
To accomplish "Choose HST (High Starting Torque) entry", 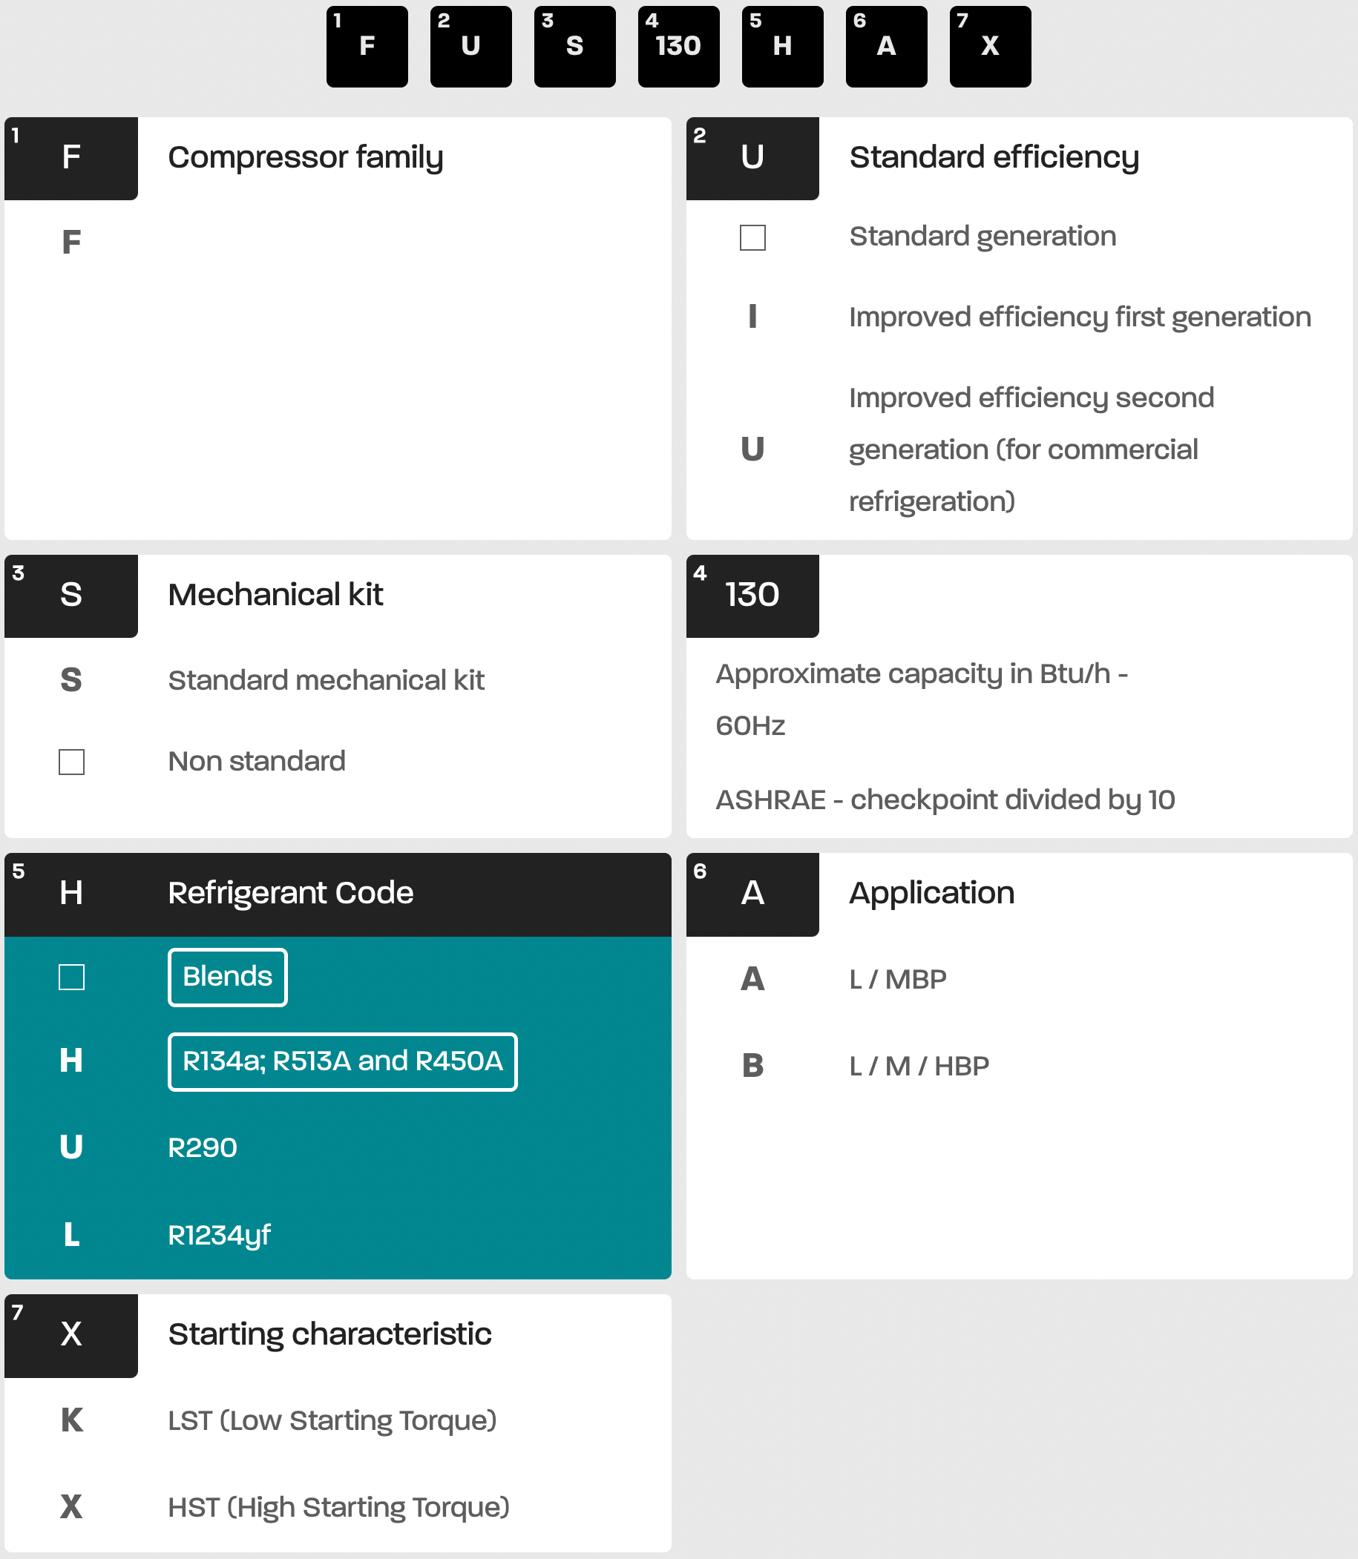I will (338, 1509).
